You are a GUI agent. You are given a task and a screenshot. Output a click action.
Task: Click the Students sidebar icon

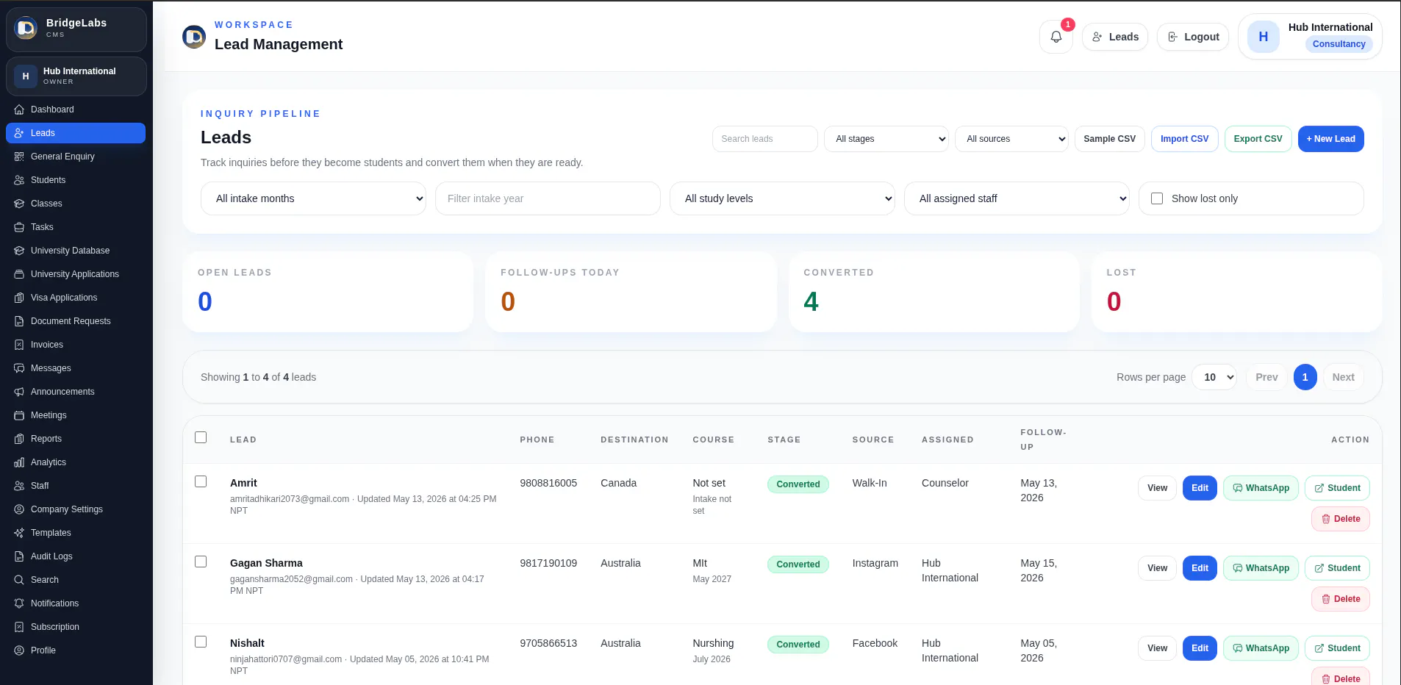tap(19, 180)
